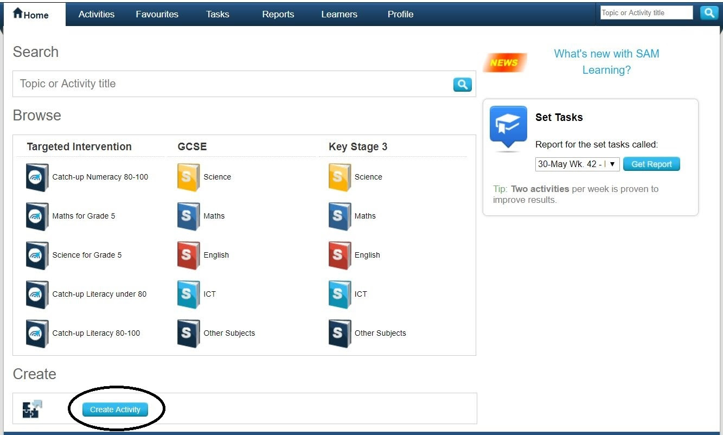This screenshot has height=435, width=723.
Task: Click the GCSE column heading
Action: coord(193,146)
